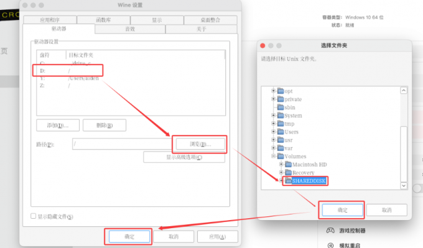The height and width of the screenshot is (248, 423).
Task: Click the 路径 path input field
Action: [x=122, y=144]
